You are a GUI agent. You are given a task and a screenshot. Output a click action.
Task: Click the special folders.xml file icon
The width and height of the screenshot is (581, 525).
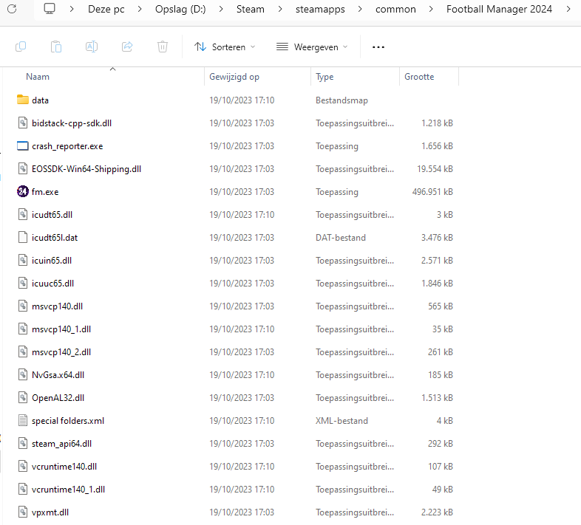[23, 421]
